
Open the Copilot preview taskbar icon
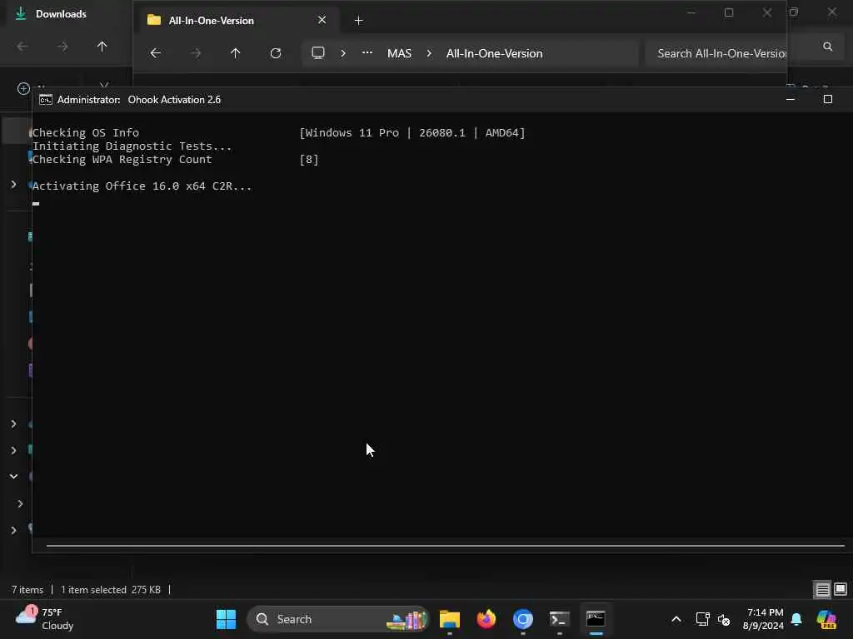point(826,619)
